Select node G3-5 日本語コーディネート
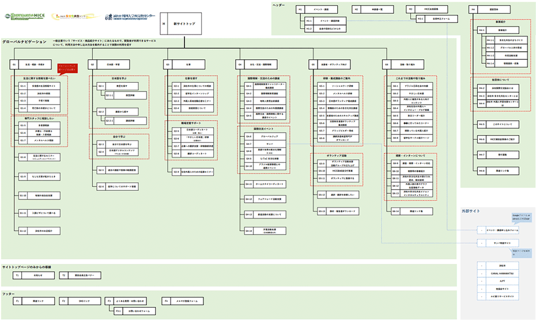The height and width of the screenshot is (322, 536). point(191,131)
